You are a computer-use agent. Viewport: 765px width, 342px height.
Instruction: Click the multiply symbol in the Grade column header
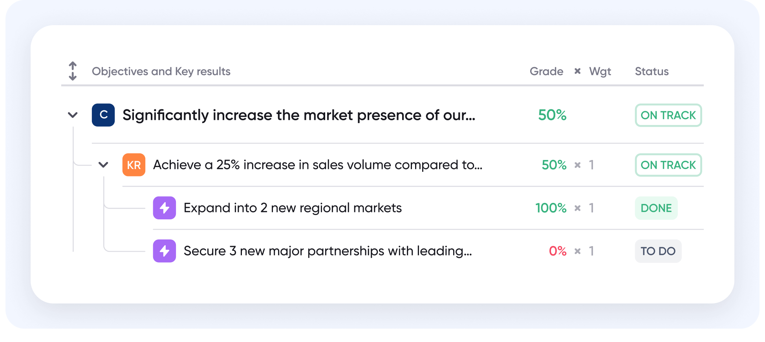click(577, 71)
